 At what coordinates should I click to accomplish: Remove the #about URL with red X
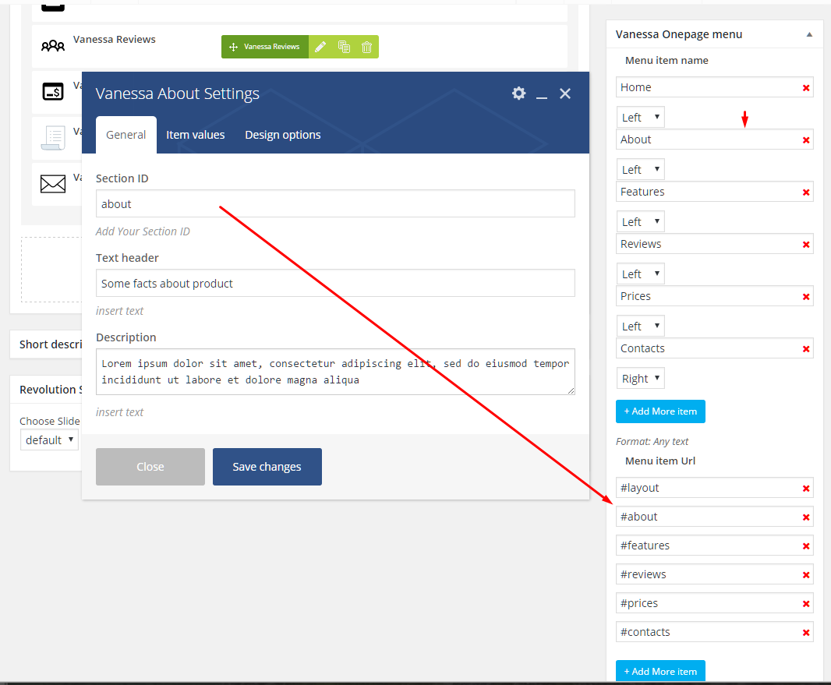coord(806,517)
